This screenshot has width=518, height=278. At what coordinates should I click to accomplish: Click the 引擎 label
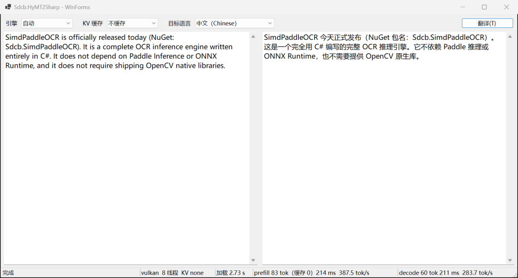[12, 24]
